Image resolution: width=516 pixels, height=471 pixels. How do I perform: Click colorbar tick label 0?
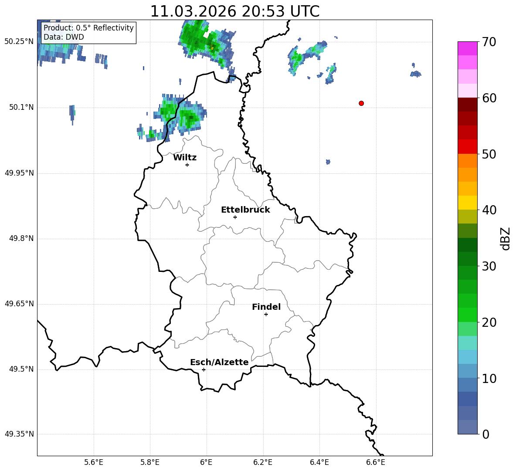click(x=486, y=434)
